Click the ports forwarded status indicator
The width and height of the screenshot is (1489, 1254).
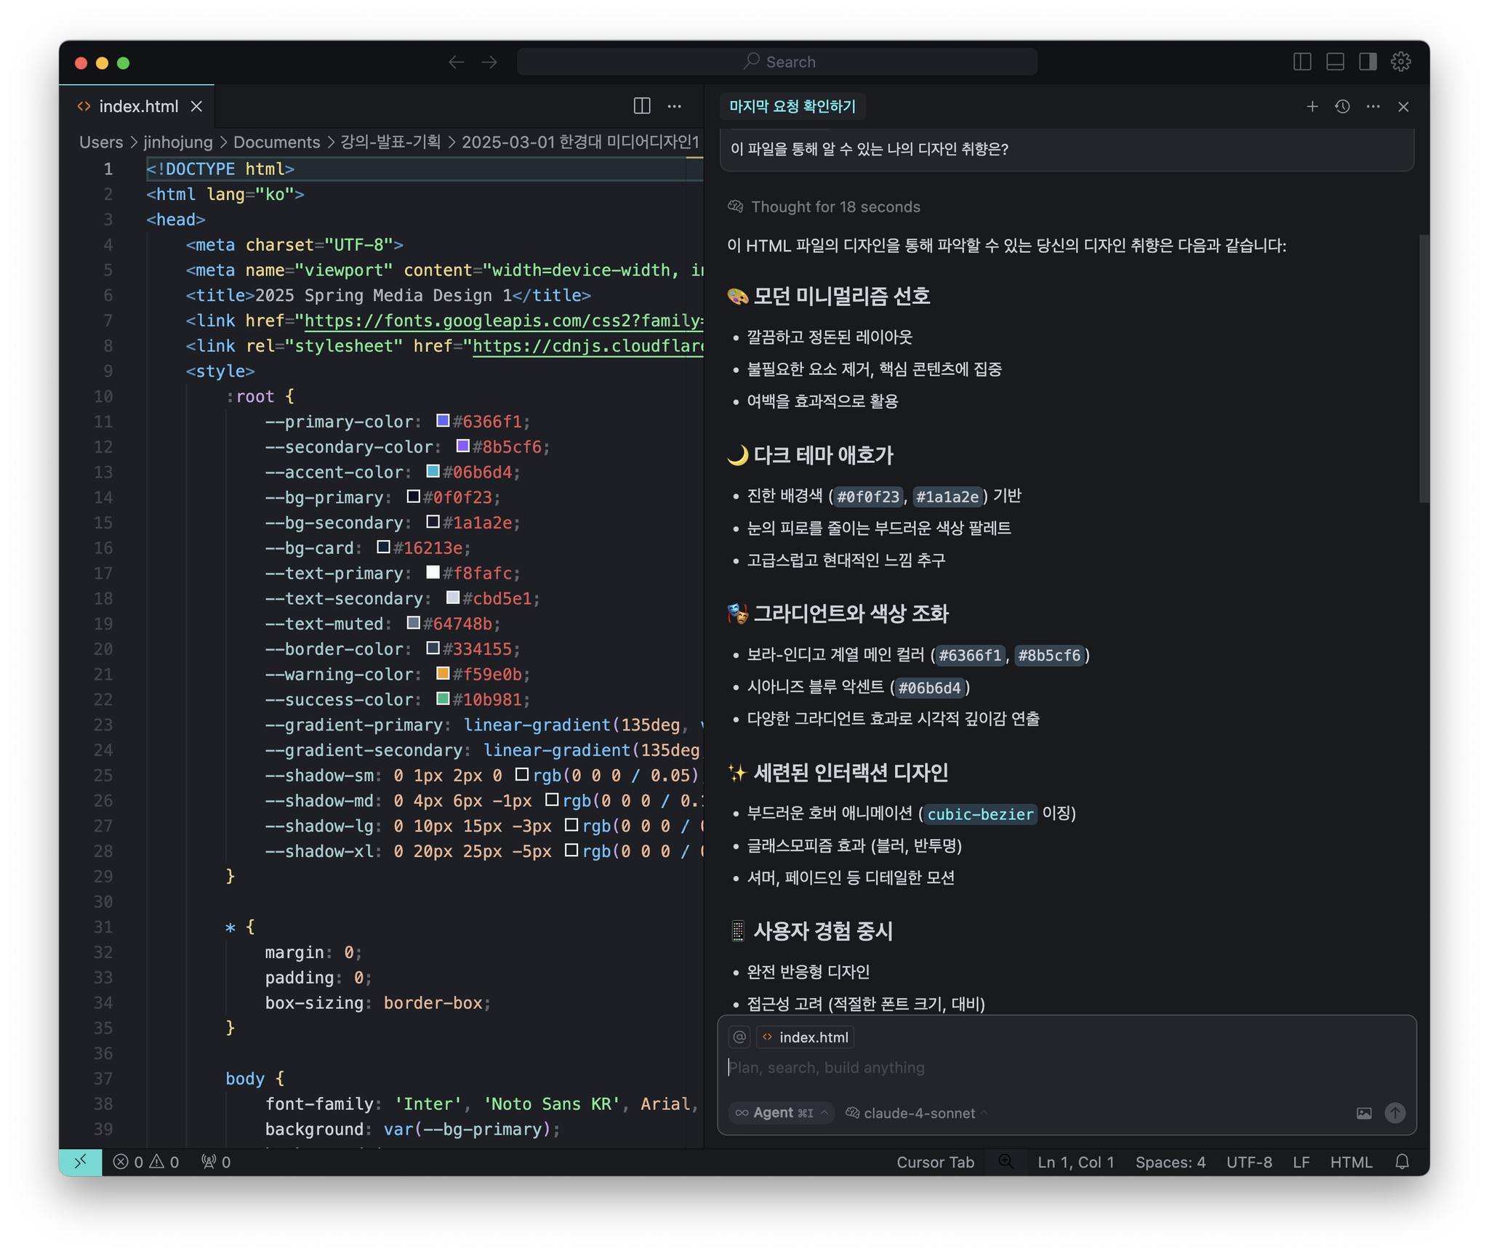click(x=216, y=1162)
